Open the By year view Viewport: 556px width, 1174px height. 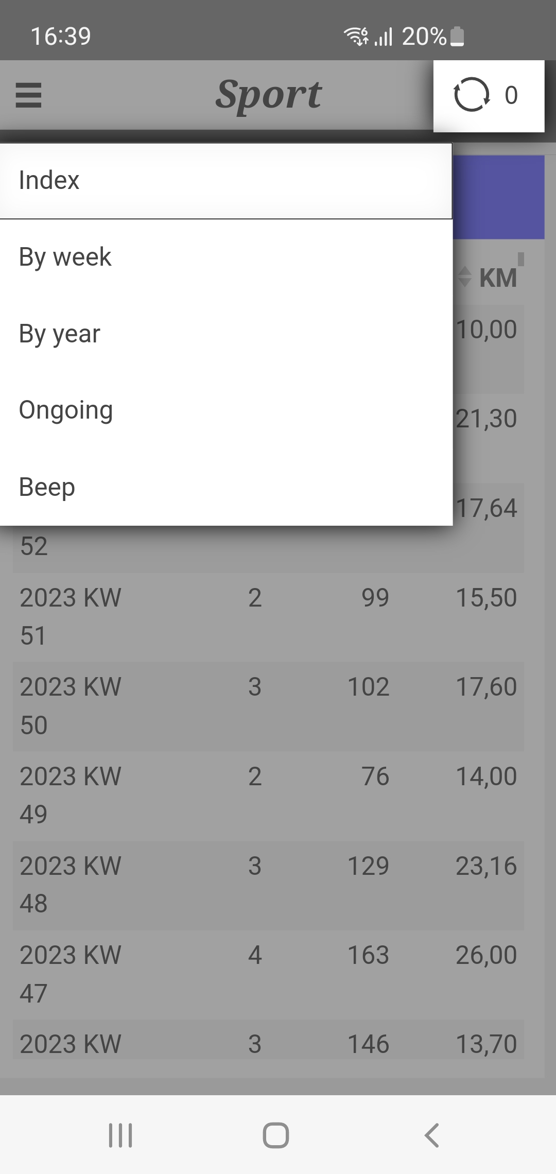225,334
